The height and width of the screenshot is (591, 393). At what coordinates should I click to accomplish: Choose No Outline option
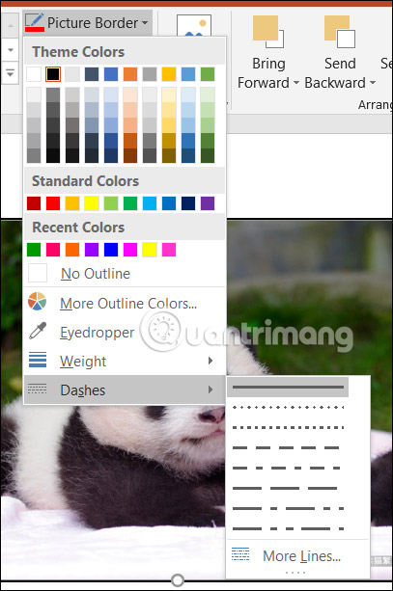pos(125,273)
